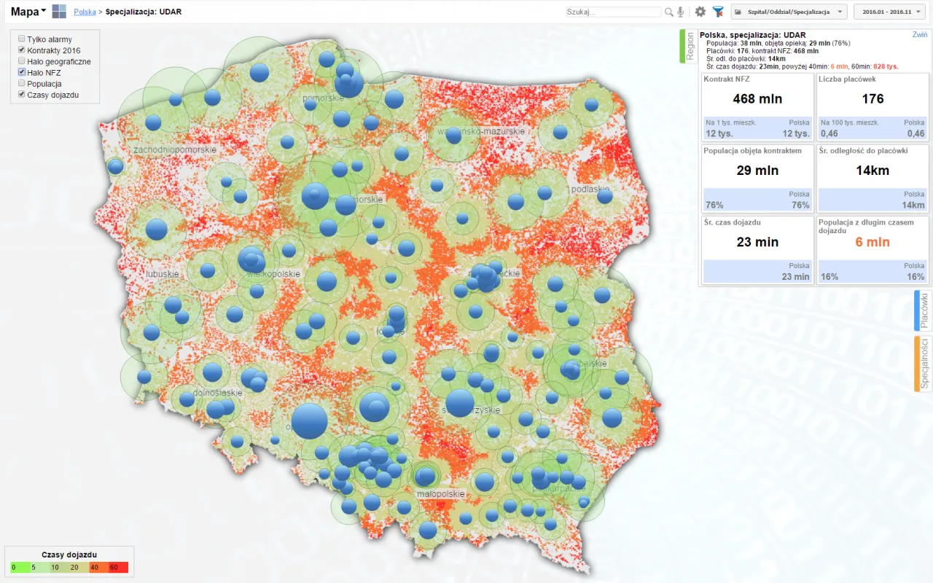Enable the Tylko alarmy checkbox
Image resolution: width=933 pixels, height=583 pixels.
(21, 39)
